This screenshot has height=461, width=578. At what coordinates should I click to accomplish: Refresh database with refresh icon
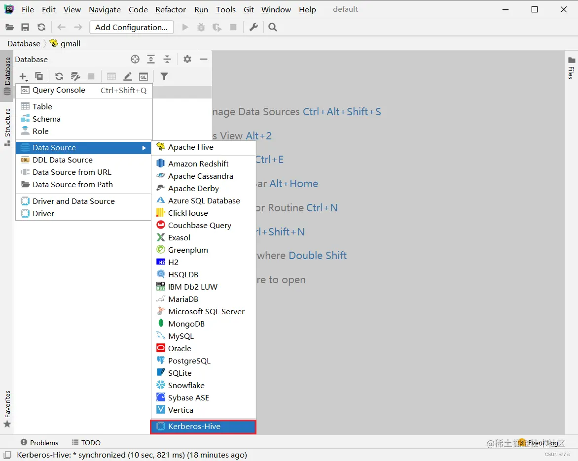pyautogui.click(x=59, y=76)
